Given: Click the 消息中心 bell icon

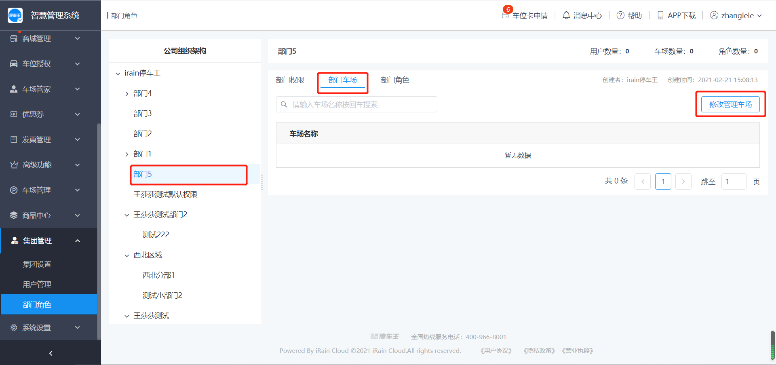Looking at the screenshot, I should (566, 15).
